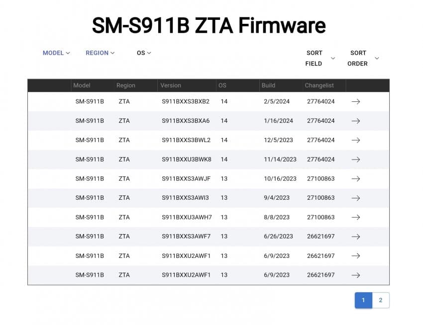Open arrow for firmware S911BXXS3AWF7
The height and width of the screenshot is (325, 423).
(355, 237)
